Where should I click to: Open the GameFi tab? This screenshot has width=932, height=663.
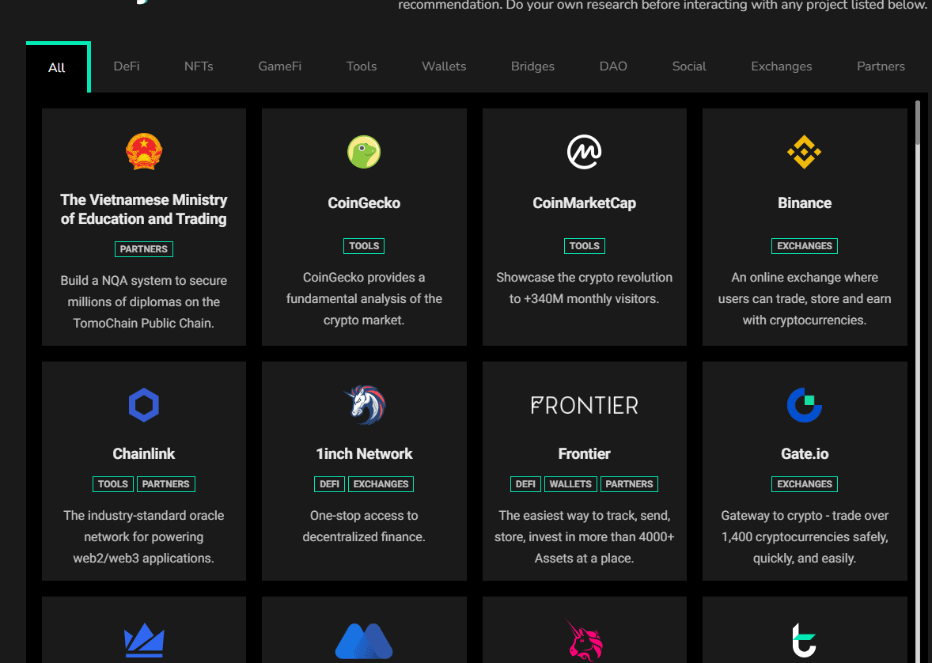pos(279,66)
